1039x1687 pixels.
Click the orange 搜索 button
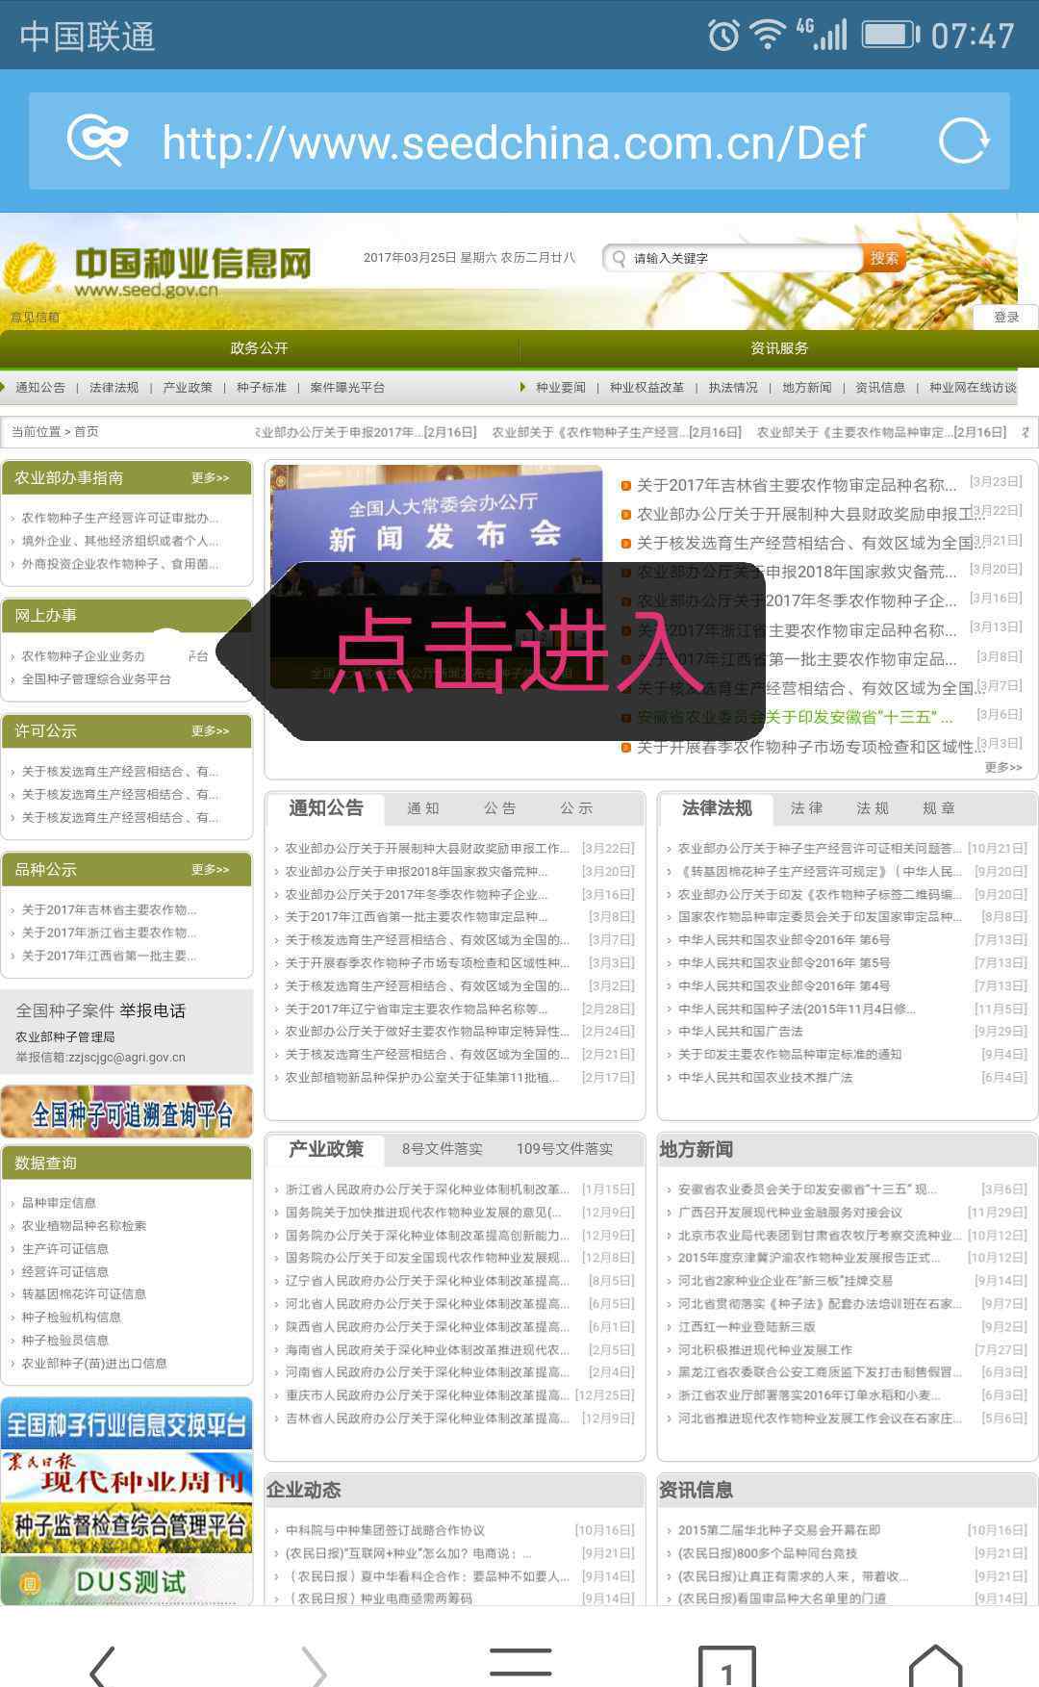[884, 258]
